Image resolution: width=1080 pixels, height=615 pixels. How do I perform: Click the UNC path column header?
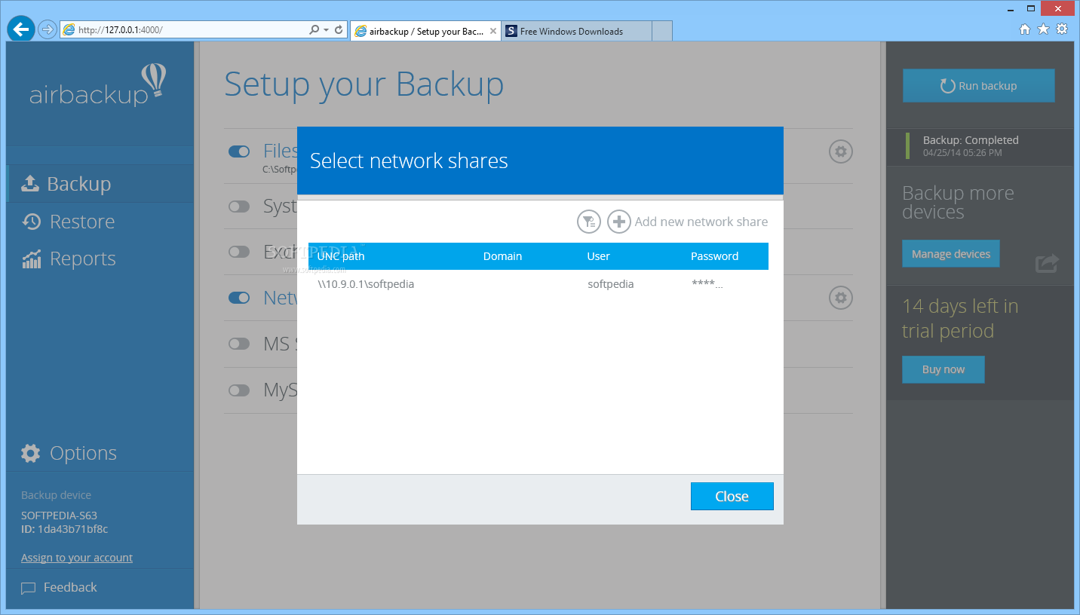pos(341,256)
